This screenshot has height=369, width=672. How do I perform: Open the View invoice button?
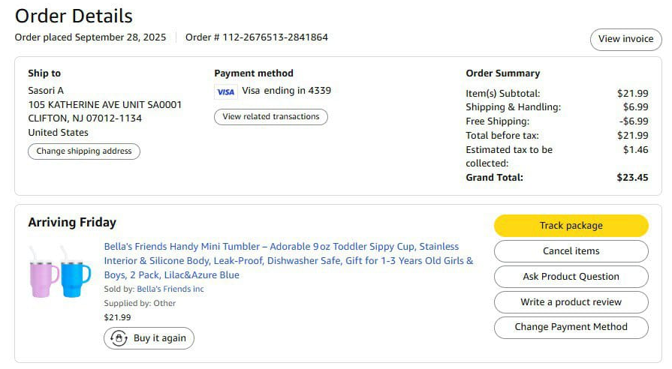pyautogui.click(x=625, y=40)
